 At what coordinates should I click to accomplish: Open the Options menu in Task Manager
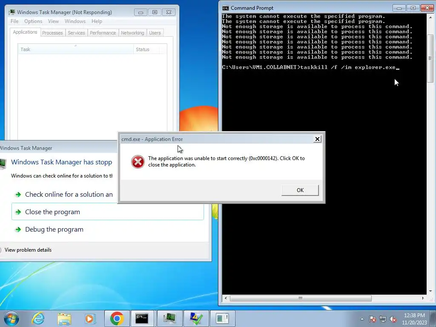33,21
